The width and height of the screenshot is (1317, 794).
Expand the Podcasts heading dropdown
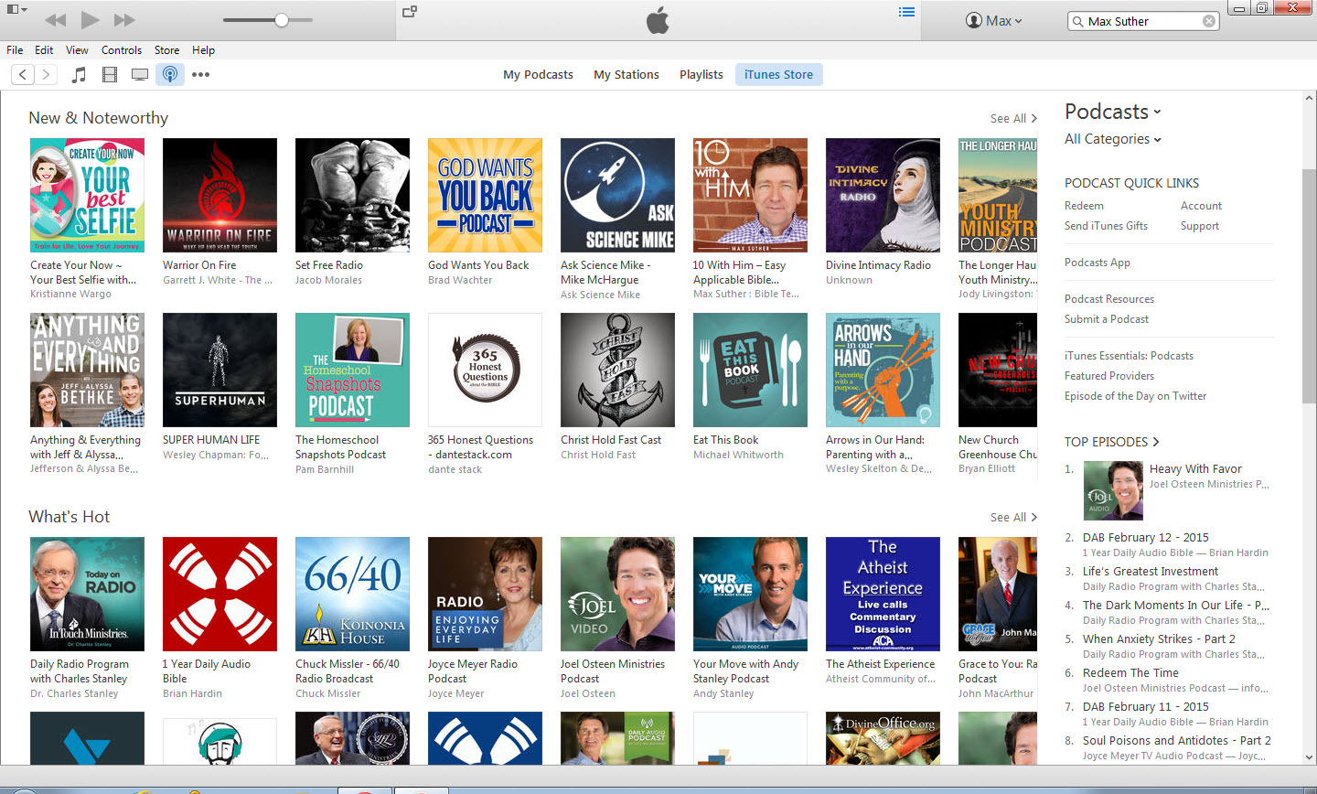click(x=1113, y=112)
